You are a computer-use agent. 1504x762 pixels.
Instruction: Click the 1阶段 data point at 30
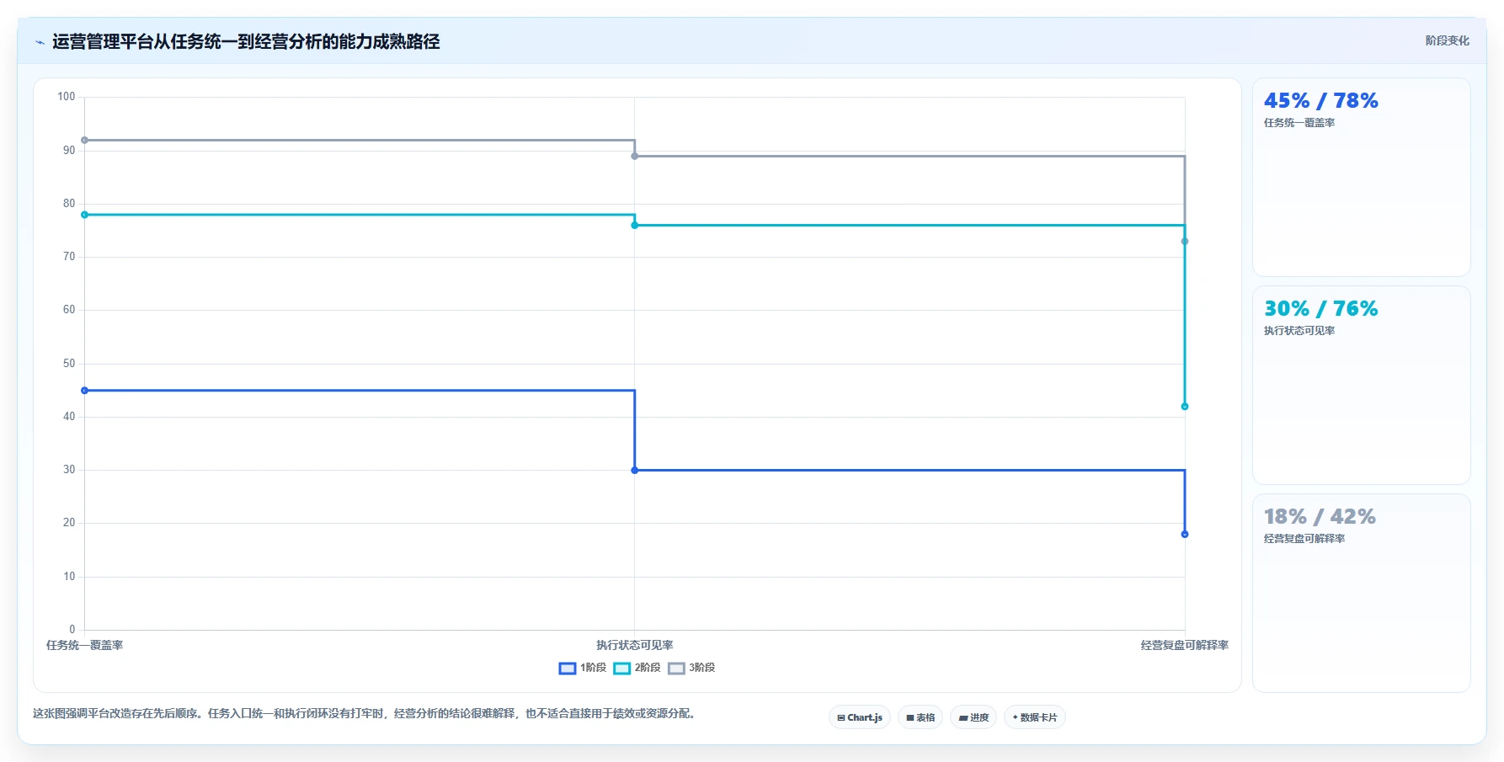[x=635, y=471]
